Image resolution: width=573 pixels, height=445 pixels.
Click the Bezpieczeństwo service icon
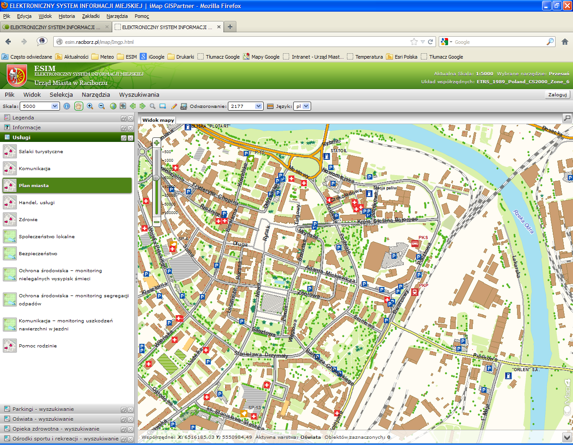(10, 253)
